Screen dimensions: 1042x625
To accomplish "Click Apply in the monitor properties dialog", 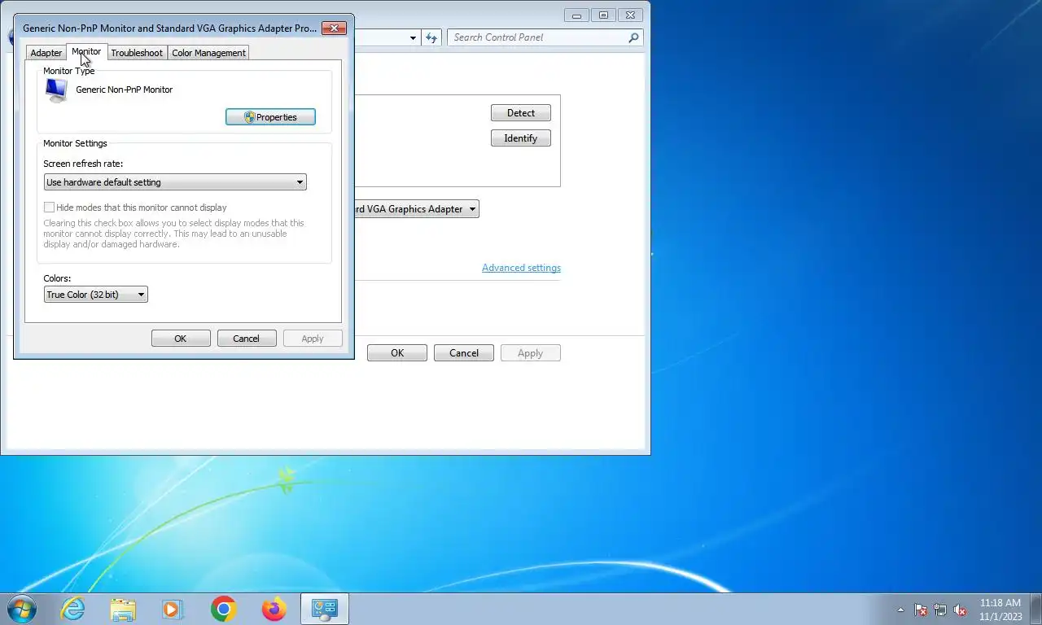I will point(313,339).
